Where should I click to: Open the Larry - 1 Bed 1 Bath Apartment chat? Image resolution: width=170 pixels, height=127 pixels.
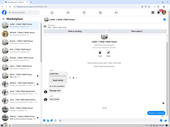pyautogui.click(x=20, y=101)
